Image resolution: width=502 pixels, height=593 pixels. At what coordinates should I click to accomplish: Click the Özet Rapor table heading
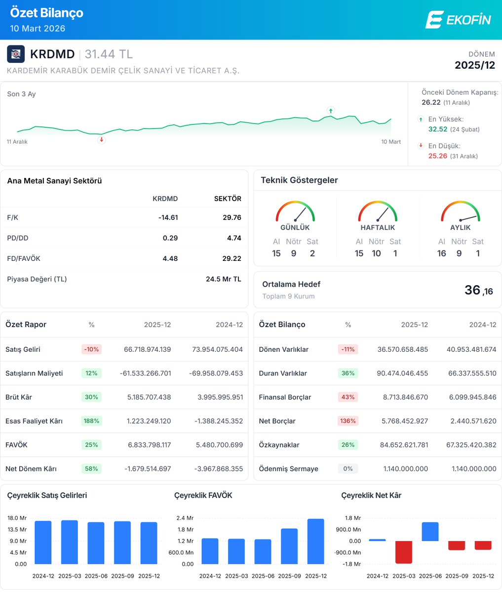(26, 325)
